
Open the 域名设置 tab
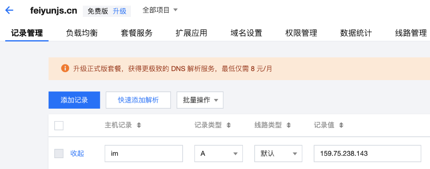246,33
